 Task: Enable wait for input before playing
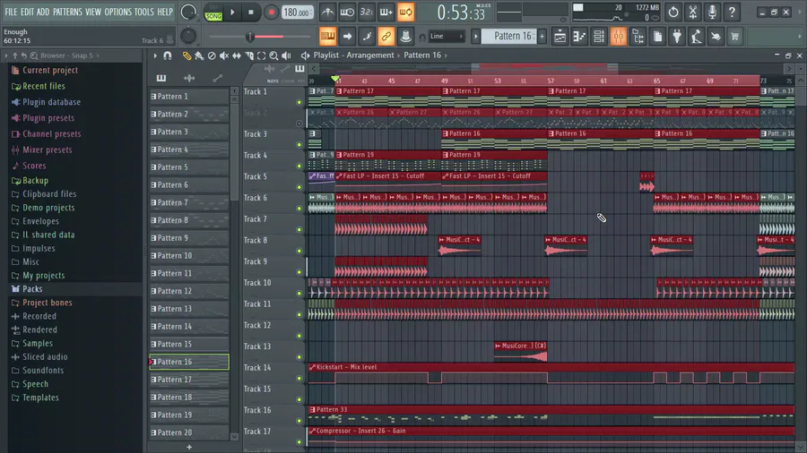[347, 12]
